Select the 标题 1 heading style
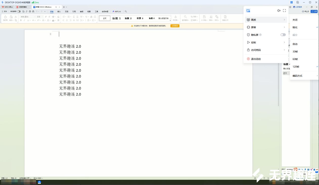319x185 pixels. pyautogui.click(x=117, y=18)
